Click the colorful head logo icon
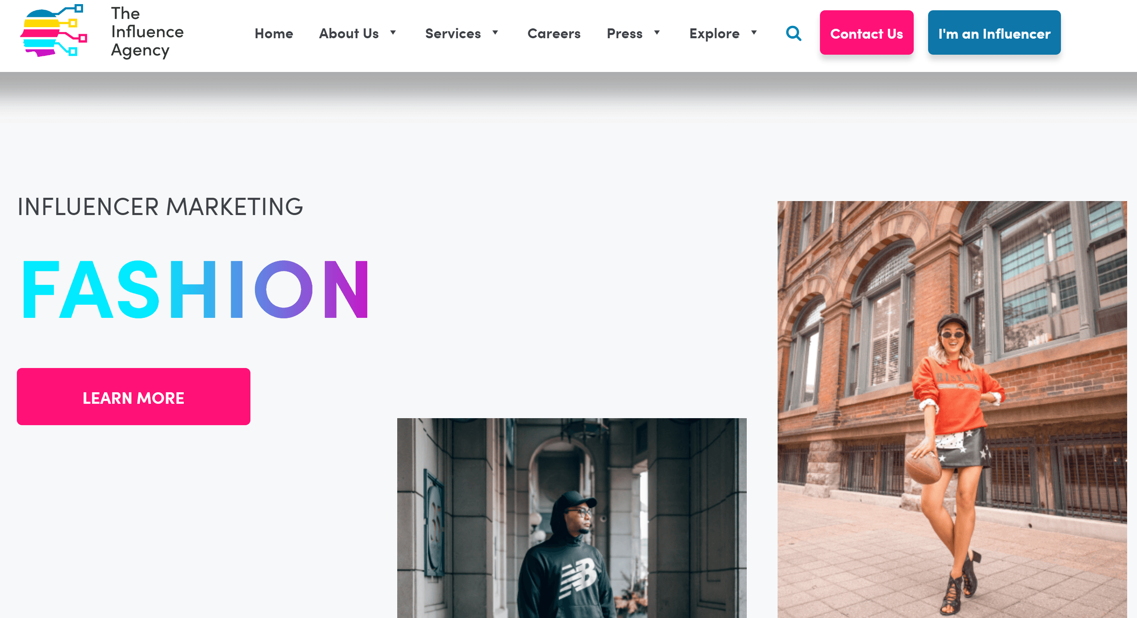 point(53,30)
